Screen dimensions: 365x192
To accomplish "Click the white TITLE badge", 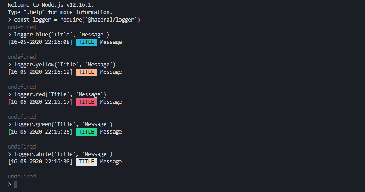I will (x=86, y=162).
